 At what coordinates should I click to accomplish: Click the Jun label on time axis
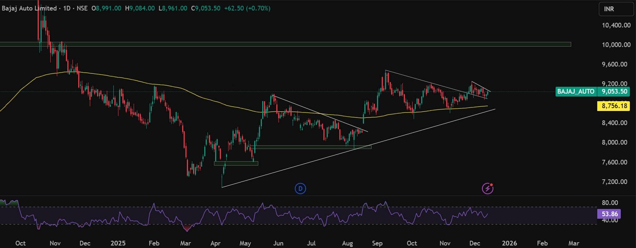[278, 243]
